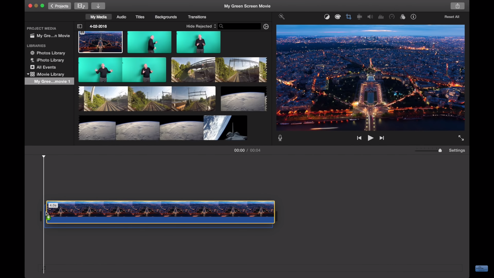Open the Clip Information panel

[413, 17]
